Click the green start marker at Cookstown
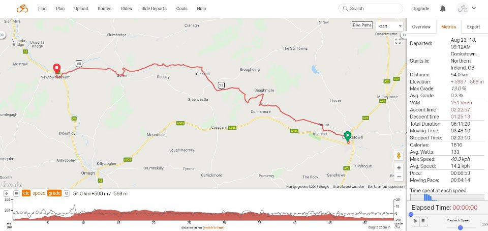Screen dimensions: 488x231 click(348, 136)
